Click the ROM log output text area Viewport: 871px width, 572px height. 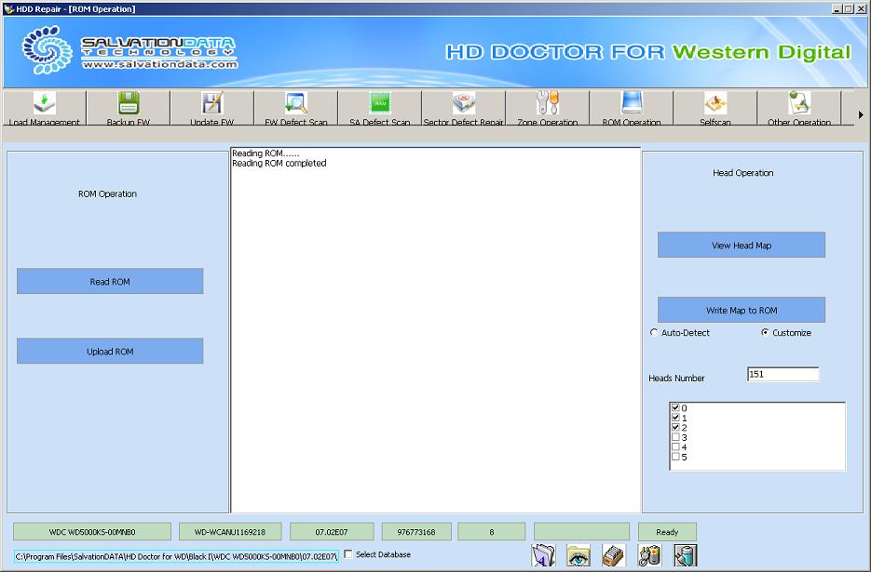pyautogui.click(x=436, y=330)
